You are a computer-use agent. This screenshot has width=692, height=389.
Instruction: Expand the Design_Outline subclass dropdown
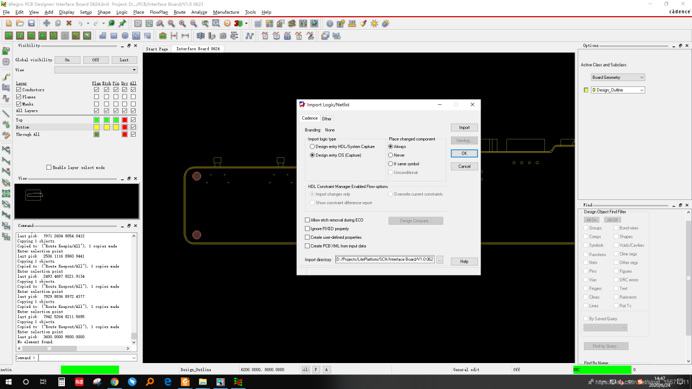coord(618,90)
